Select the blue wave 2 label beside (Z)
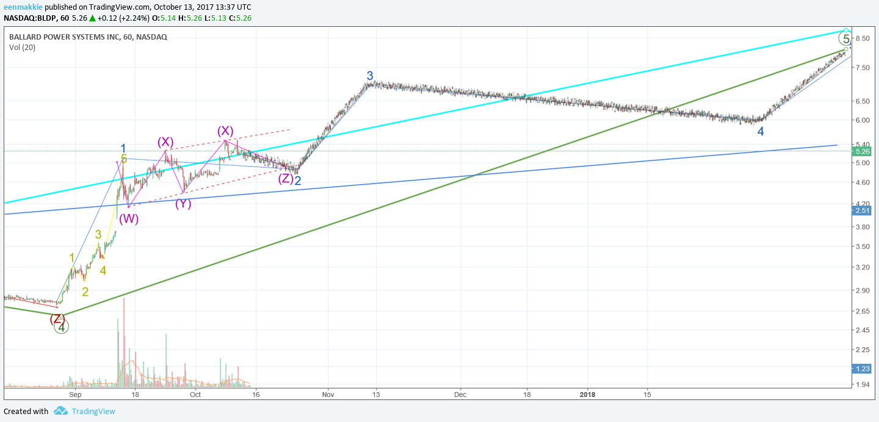 [x=297, y=181]
